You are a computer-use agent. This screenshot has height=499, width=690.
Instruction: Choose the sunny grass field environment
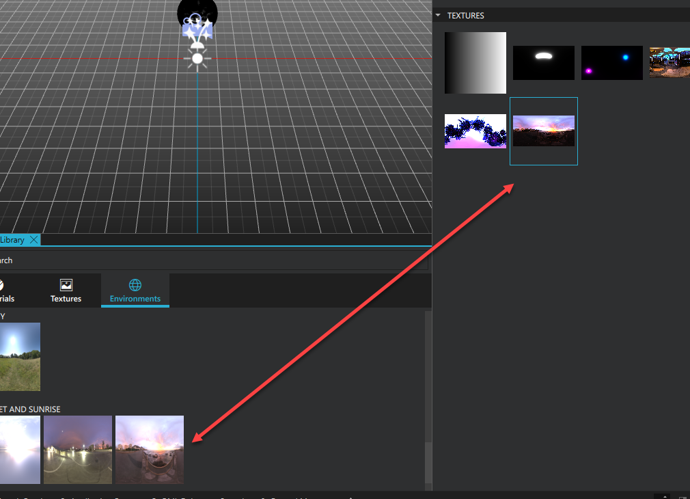[20, 357]
